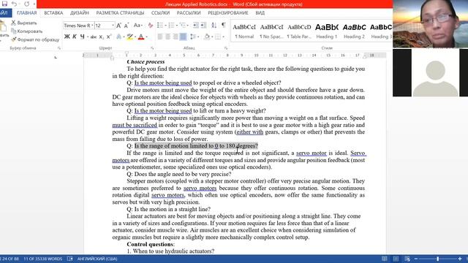Open Change Case Aa dropdown

137,26
